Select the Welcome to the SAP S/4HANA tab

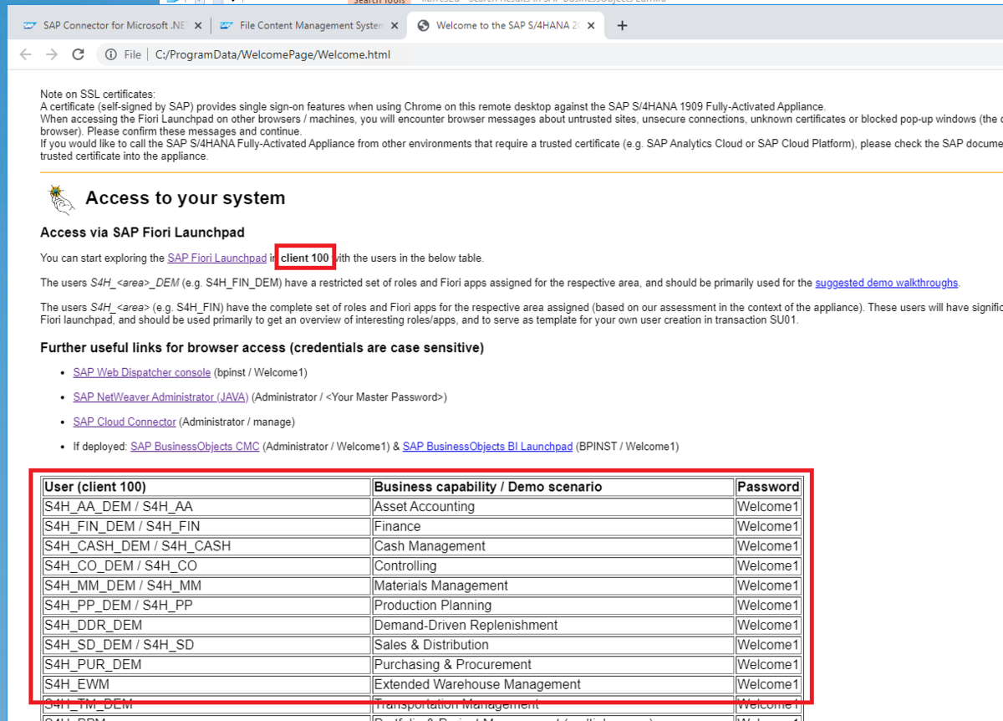(x=506, y=26)
